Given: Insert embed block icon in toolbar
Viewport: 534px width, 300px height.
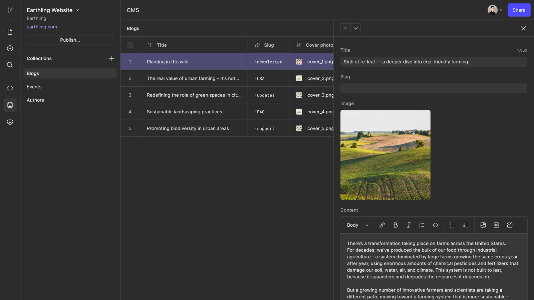Looking at the screenshot, I should (x=510, y=225).
